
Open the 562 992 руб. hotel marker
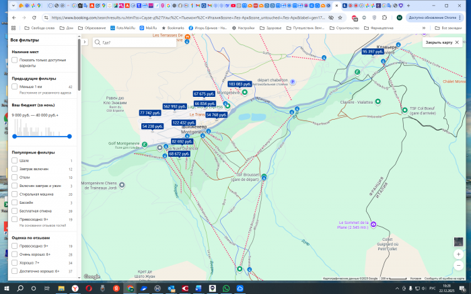pos(174,106)
